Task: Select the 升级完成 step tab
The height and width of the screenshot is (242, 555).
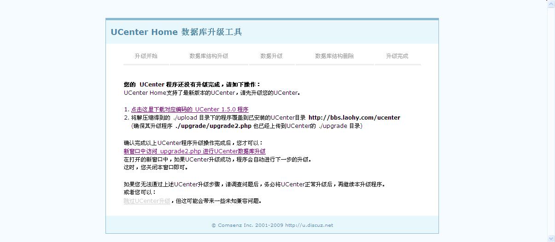Action: [x=397, y=56]
